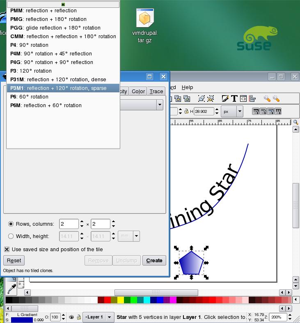Open the Align and Distribute icon
300x323 pixels.
click(x=252, y=99)
